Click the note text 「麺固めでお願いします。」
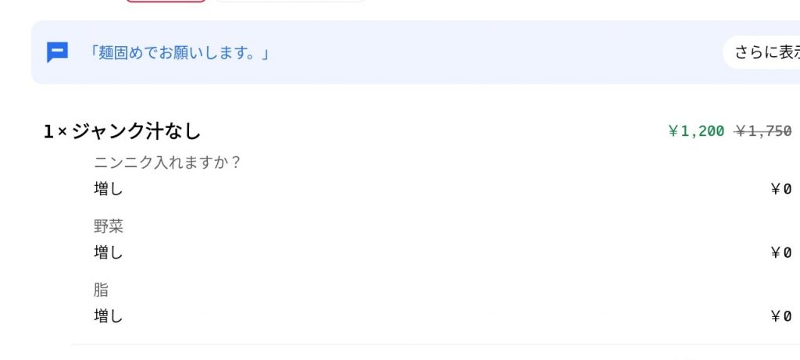 [179, 53]
